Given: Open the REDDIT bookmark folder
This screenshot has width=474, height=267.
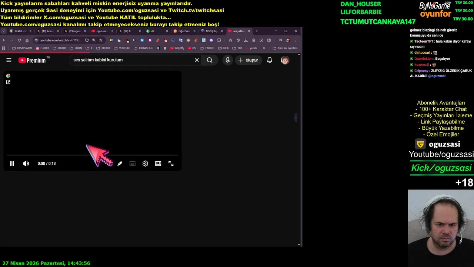Looking at the screenshot, I should [x=103, y=48].
